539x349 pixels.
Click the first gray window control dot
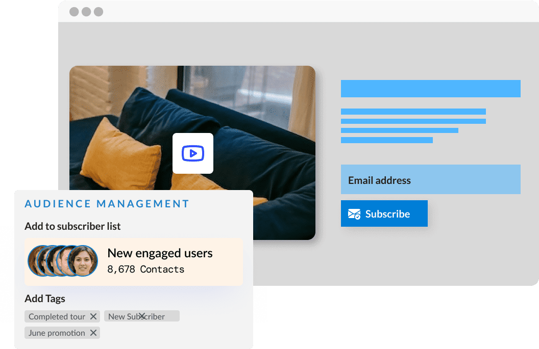pyautogui.click(x=74, y=12)
